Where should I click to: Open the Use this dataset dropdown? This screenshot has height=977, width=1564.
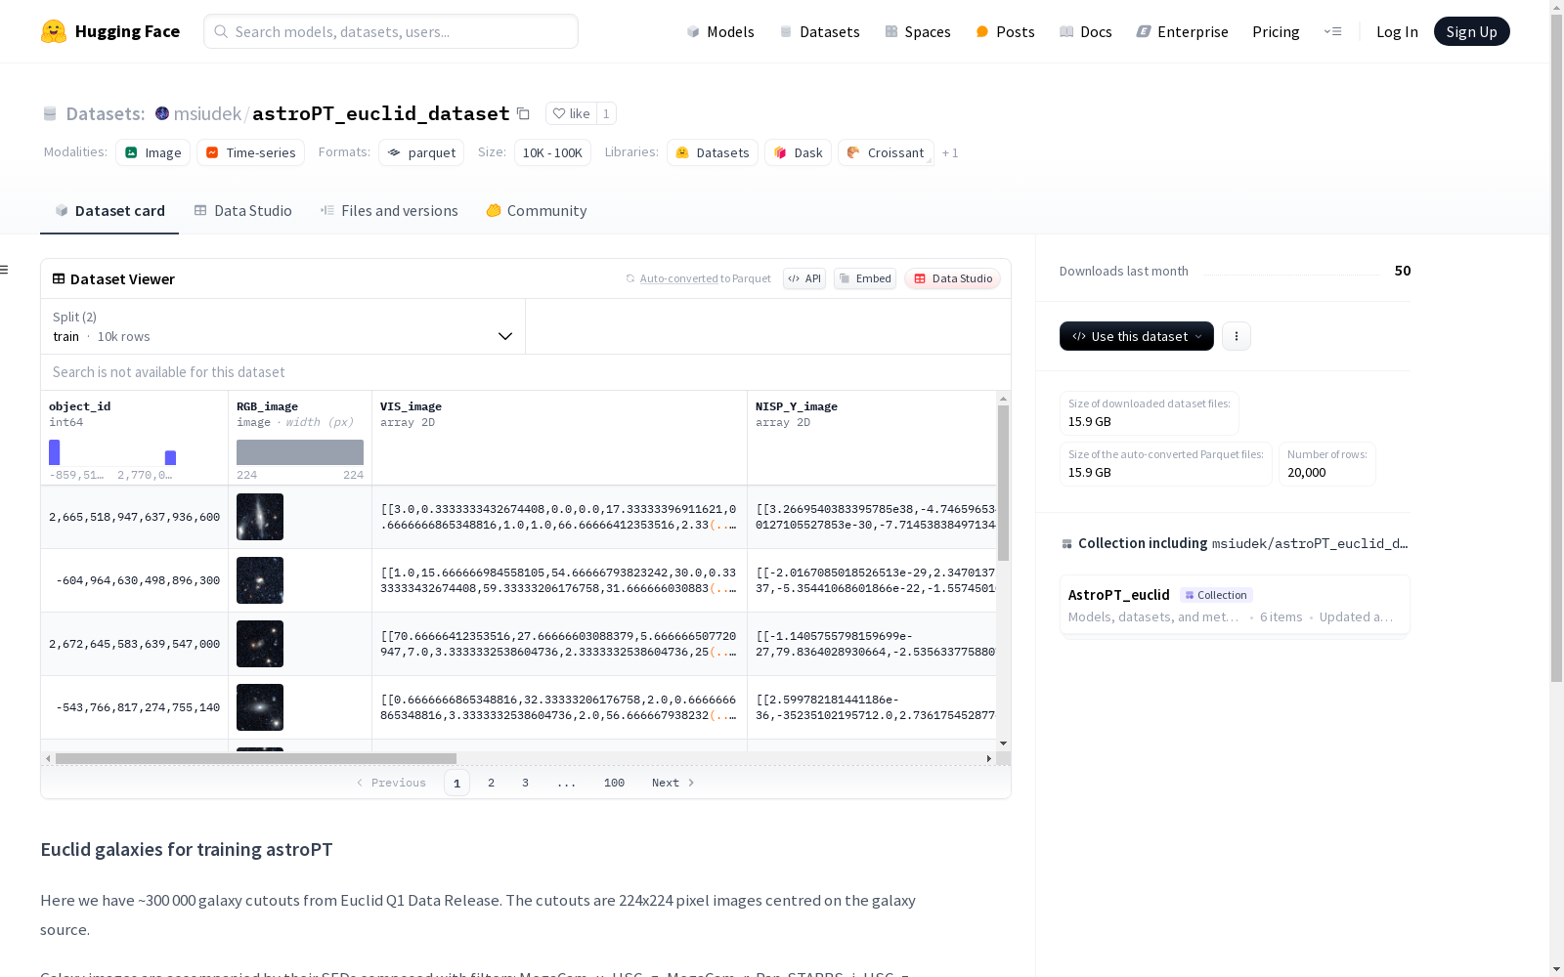(x=1137, y=336)
